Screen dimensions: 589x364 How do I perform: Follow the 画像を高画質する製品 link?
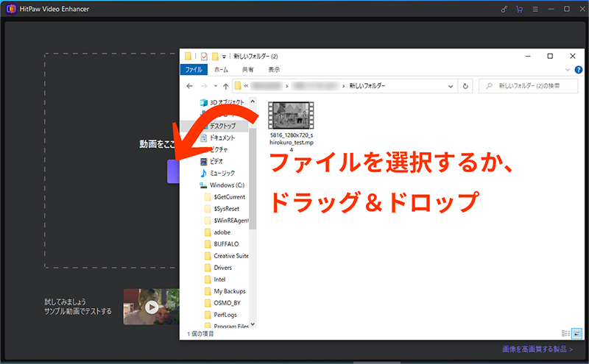tap(537, 349)
